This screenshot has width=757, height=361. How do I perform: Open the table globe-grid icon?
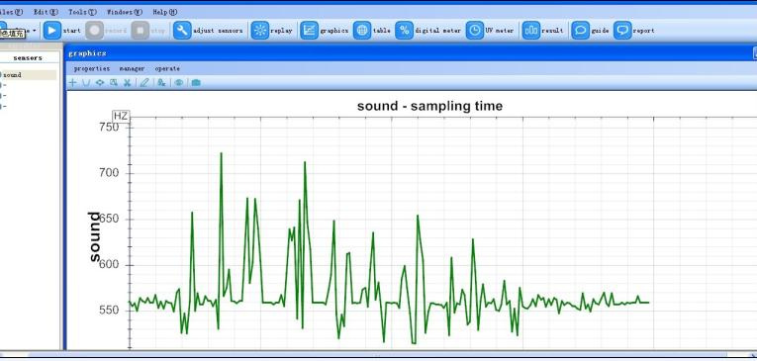tap(362, 31)
